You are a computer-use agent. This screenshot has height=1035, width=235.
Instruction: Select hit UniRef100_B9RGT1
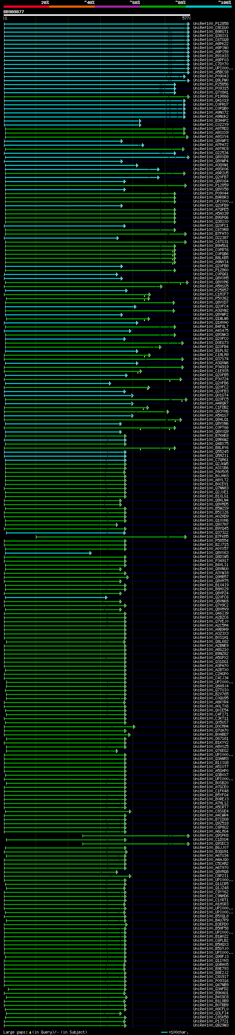point(211,32)
